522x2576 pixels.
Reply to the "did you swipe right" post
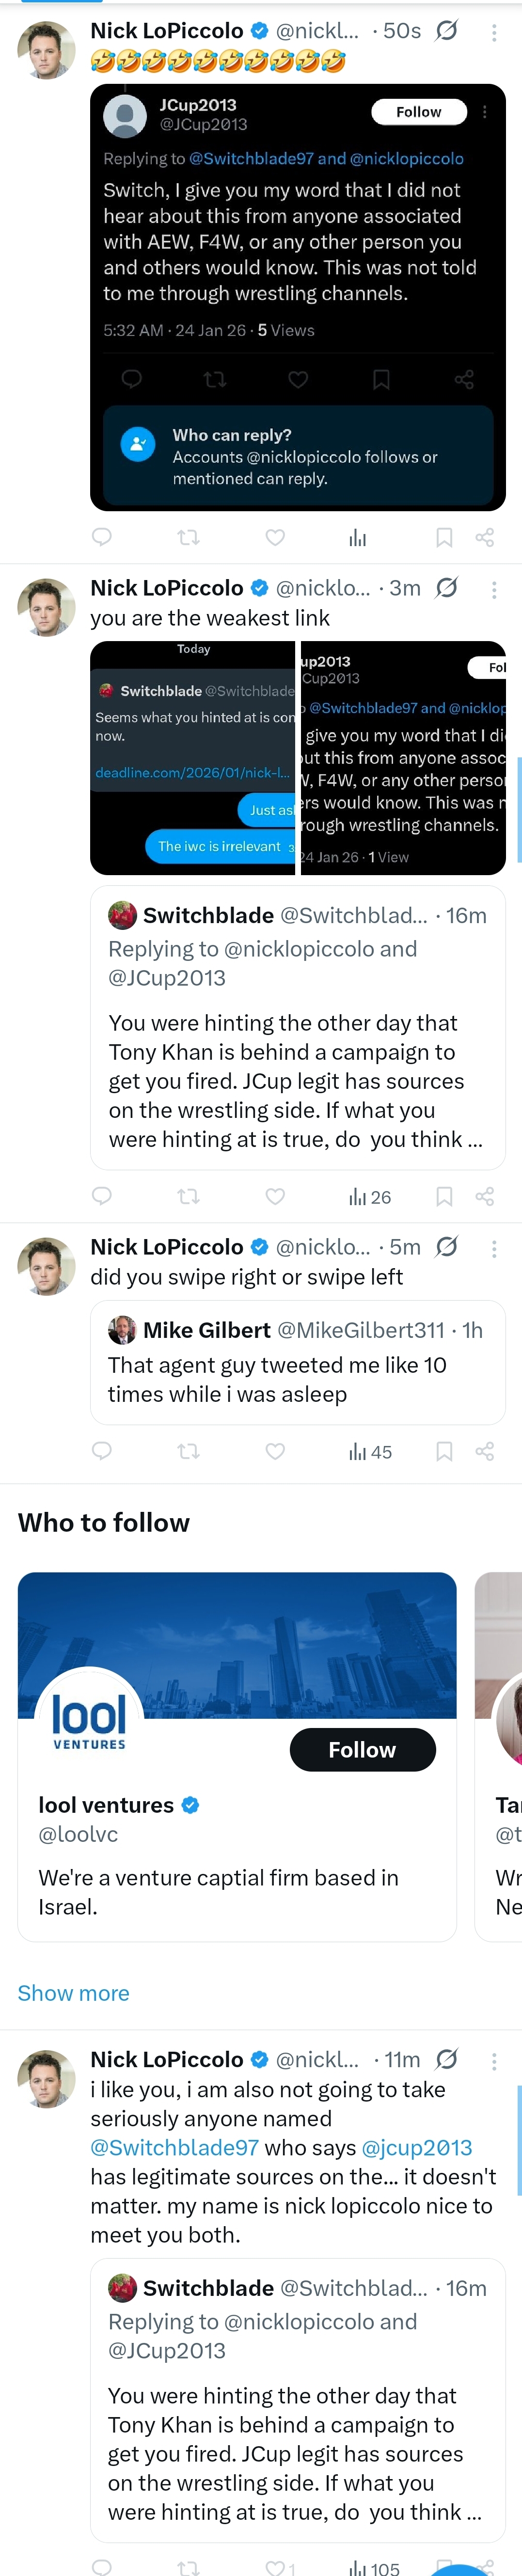[x=101, y=1451]
